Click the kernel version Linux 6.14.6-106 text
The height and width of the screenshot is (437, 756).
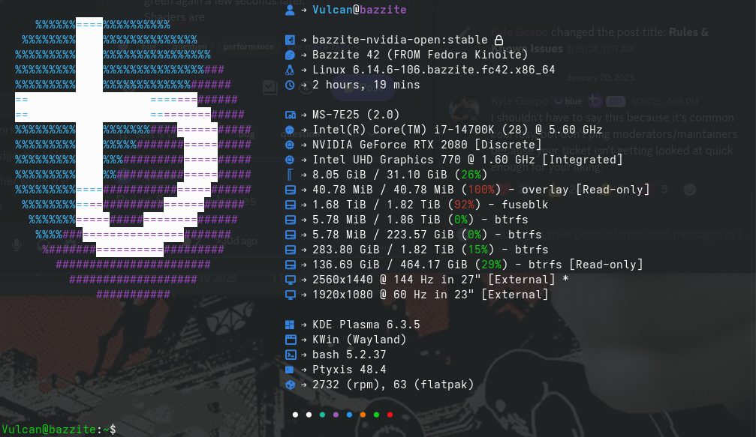[x=433, y=70]
